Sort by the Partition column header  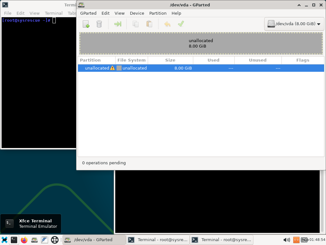[x=97, y=60]
